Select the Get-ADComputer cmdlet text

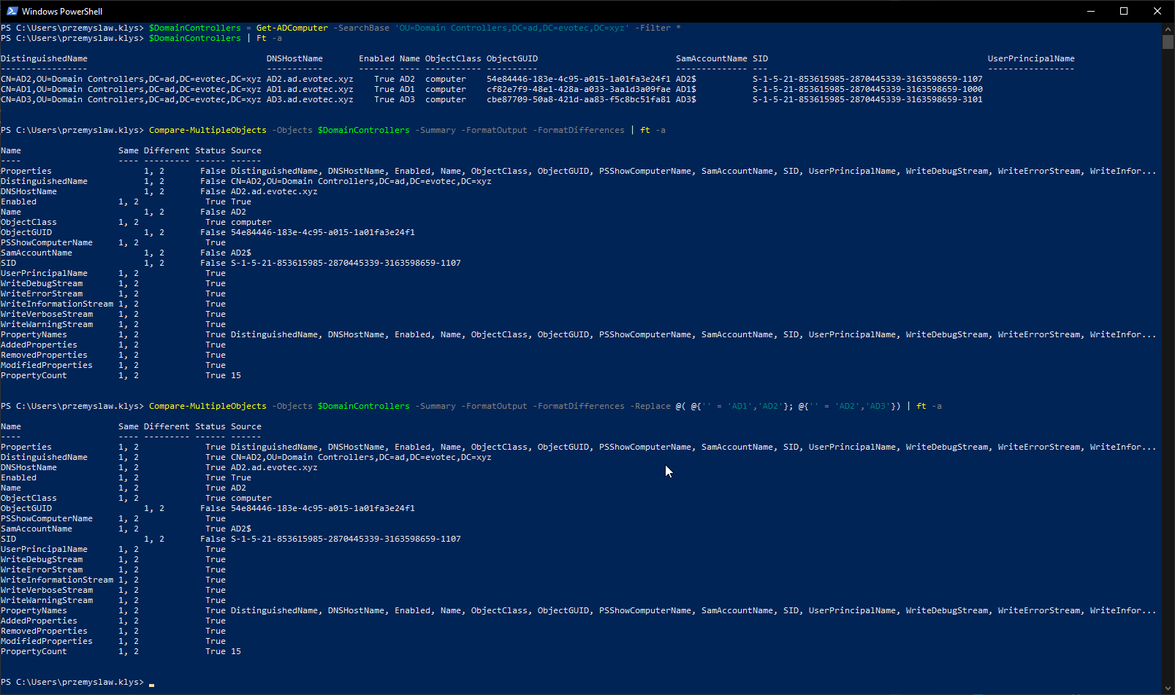(x=292, y=28)
